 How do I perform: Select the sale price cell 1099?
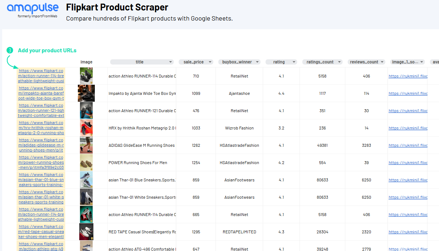coord(196,93)
